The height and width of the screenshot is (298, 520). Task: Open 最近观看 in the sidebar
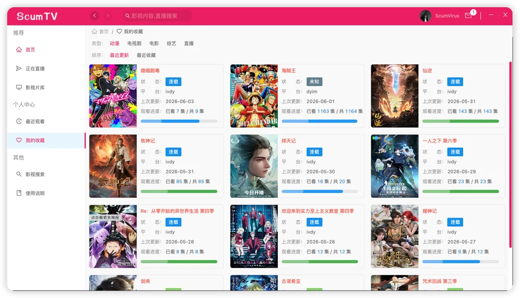click(46, 121)
